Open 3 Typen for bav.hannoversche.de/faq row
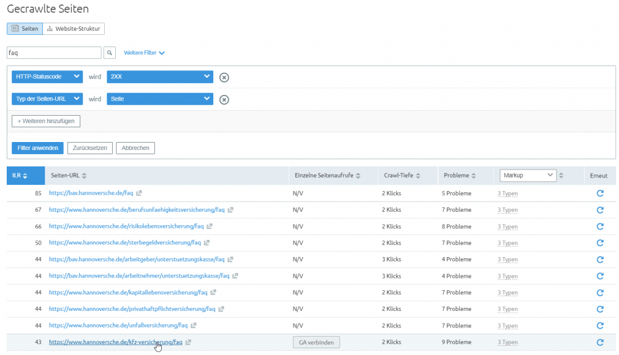The height and width of the screenshot is (355, 619). pyautogui.click(x=507, y=193)
